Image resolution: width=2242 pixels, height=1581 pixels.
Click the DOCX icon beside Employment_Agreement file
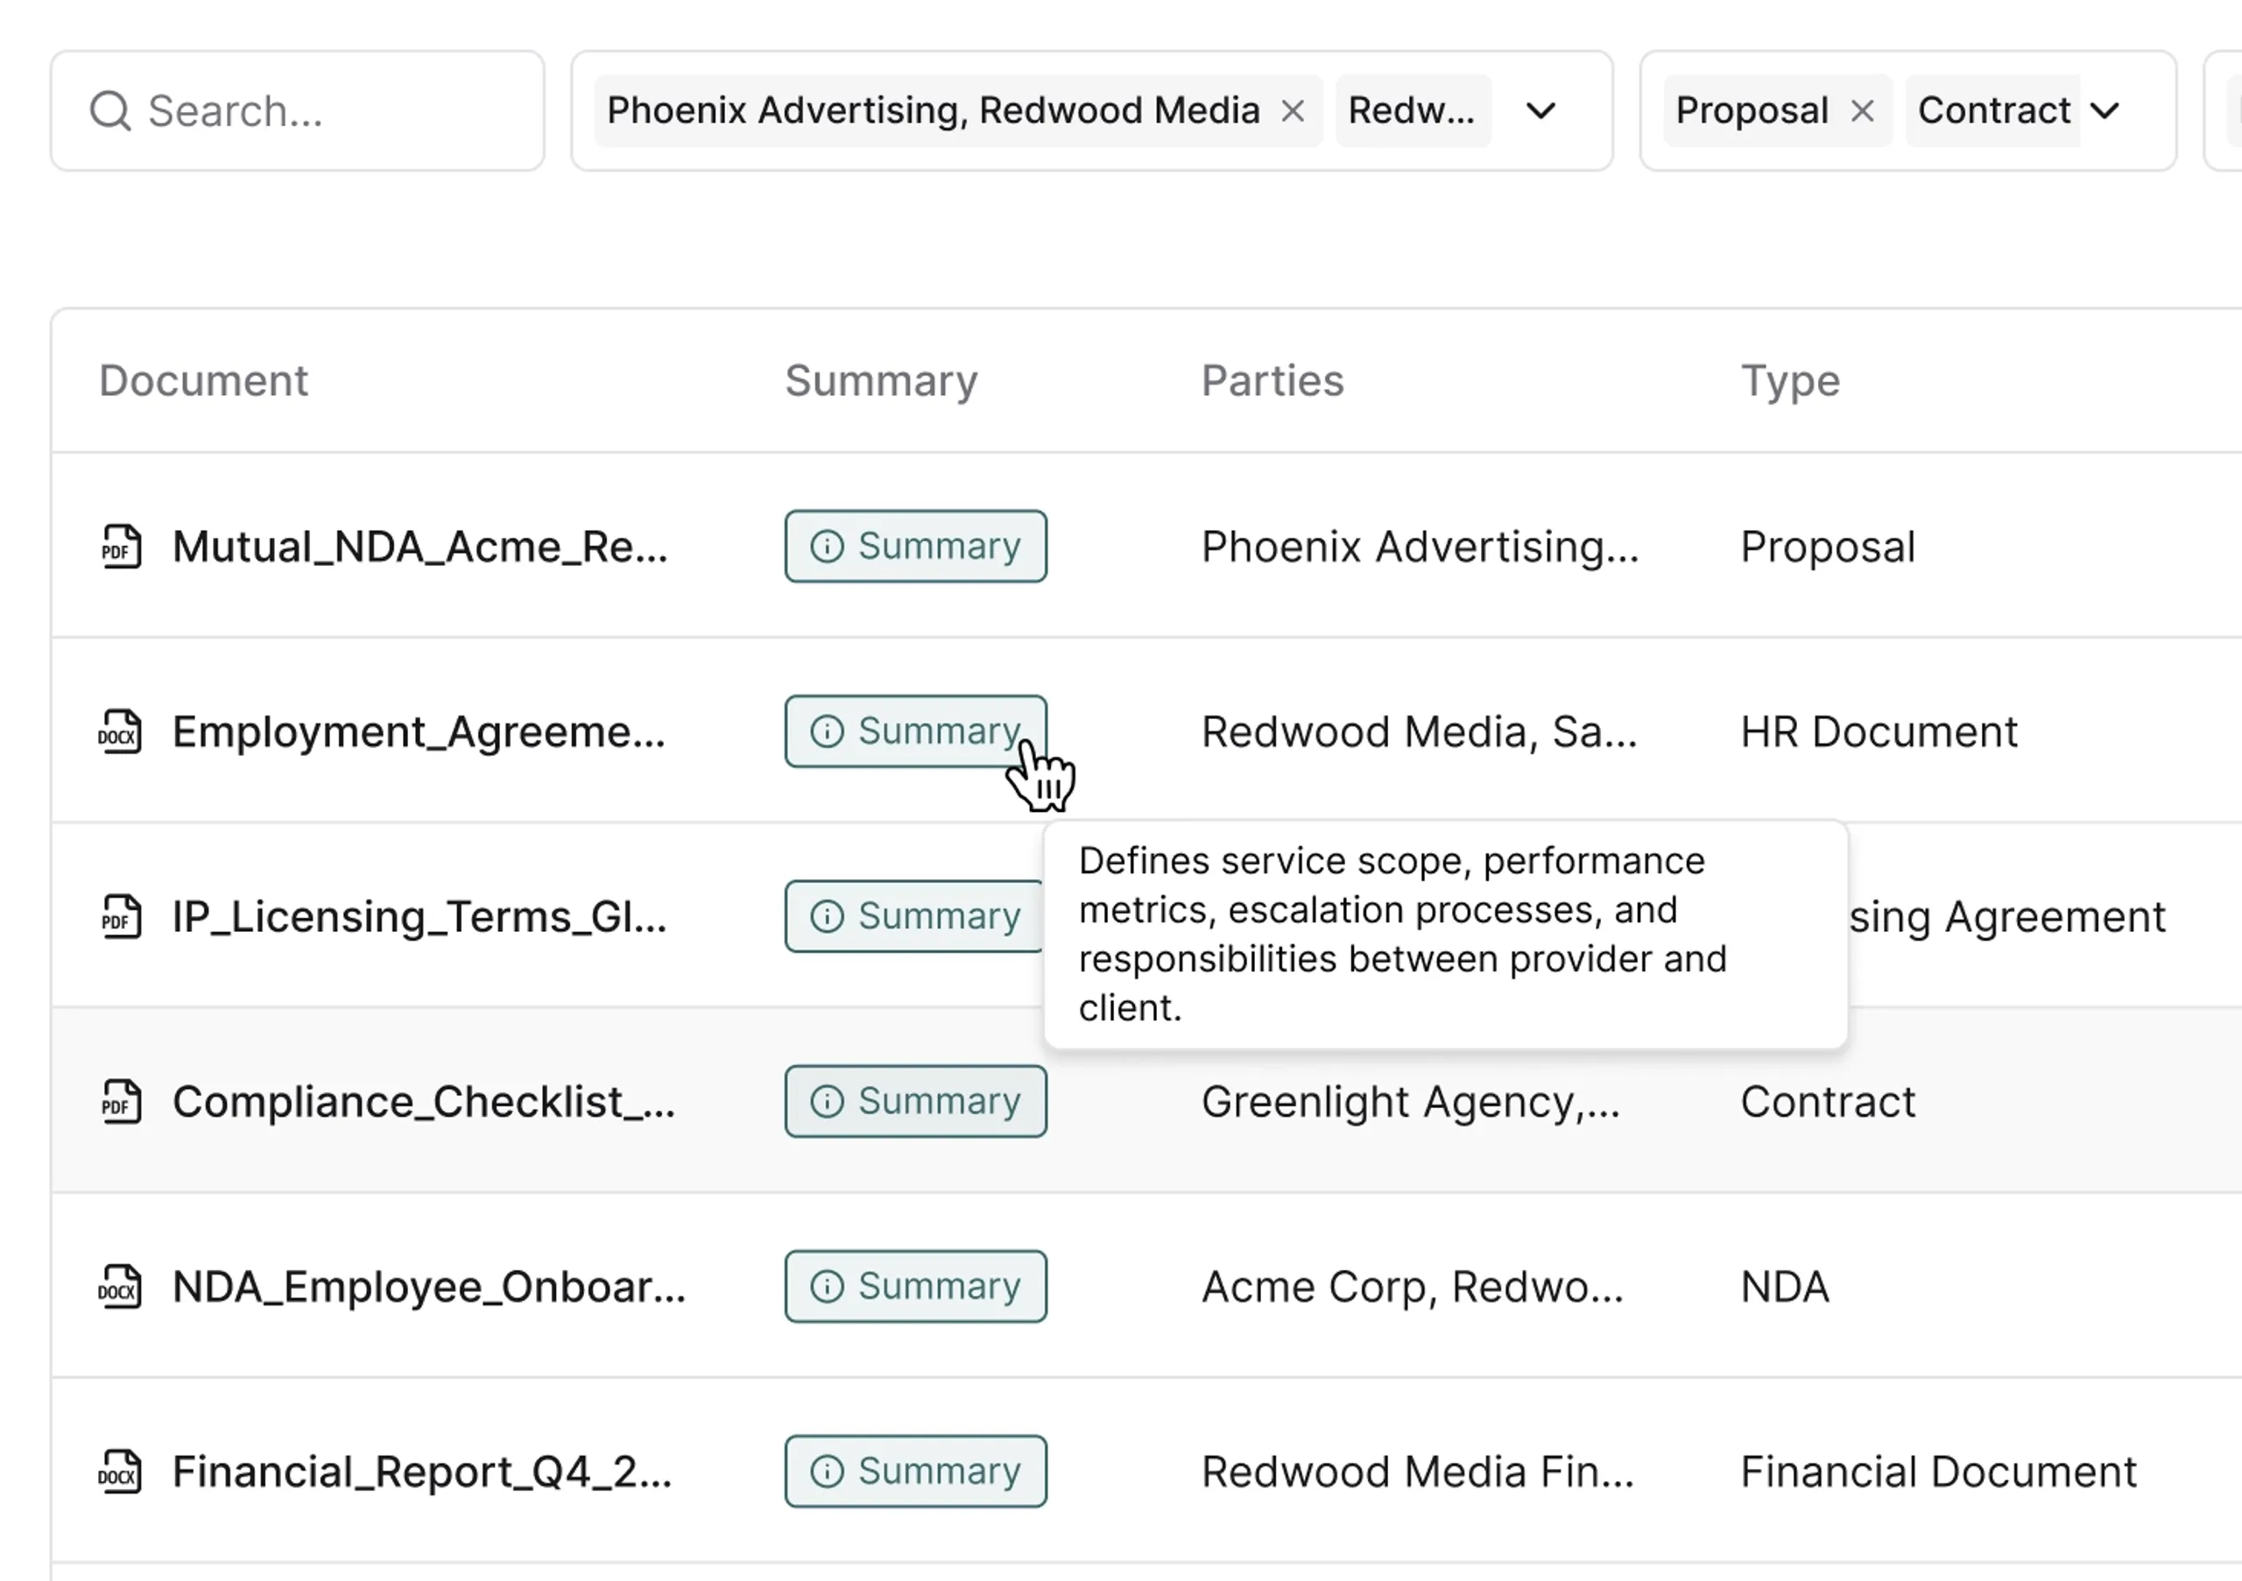point(119,731)
